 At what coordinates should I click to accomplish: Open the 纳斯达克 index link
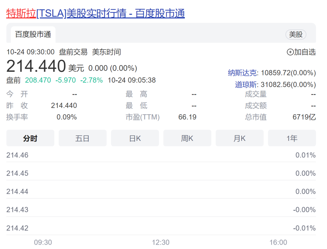tap(242, 73)
